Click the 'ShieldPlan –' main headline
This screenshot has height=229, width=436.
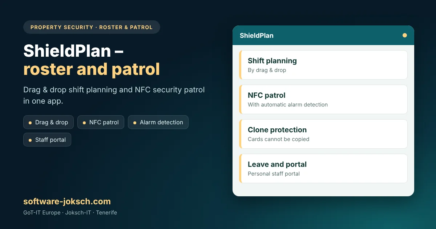coord(73,51)
